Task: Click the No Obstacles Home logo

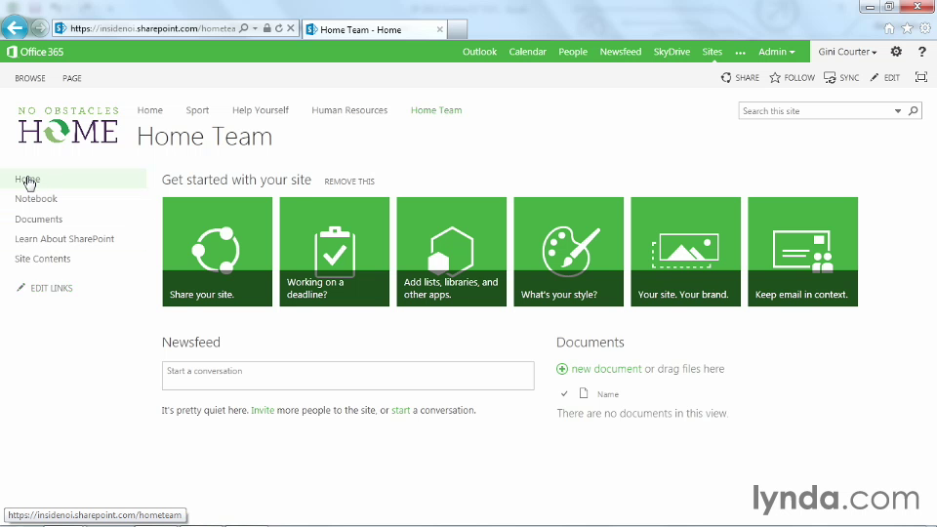Action: click(x=68, y=126)
